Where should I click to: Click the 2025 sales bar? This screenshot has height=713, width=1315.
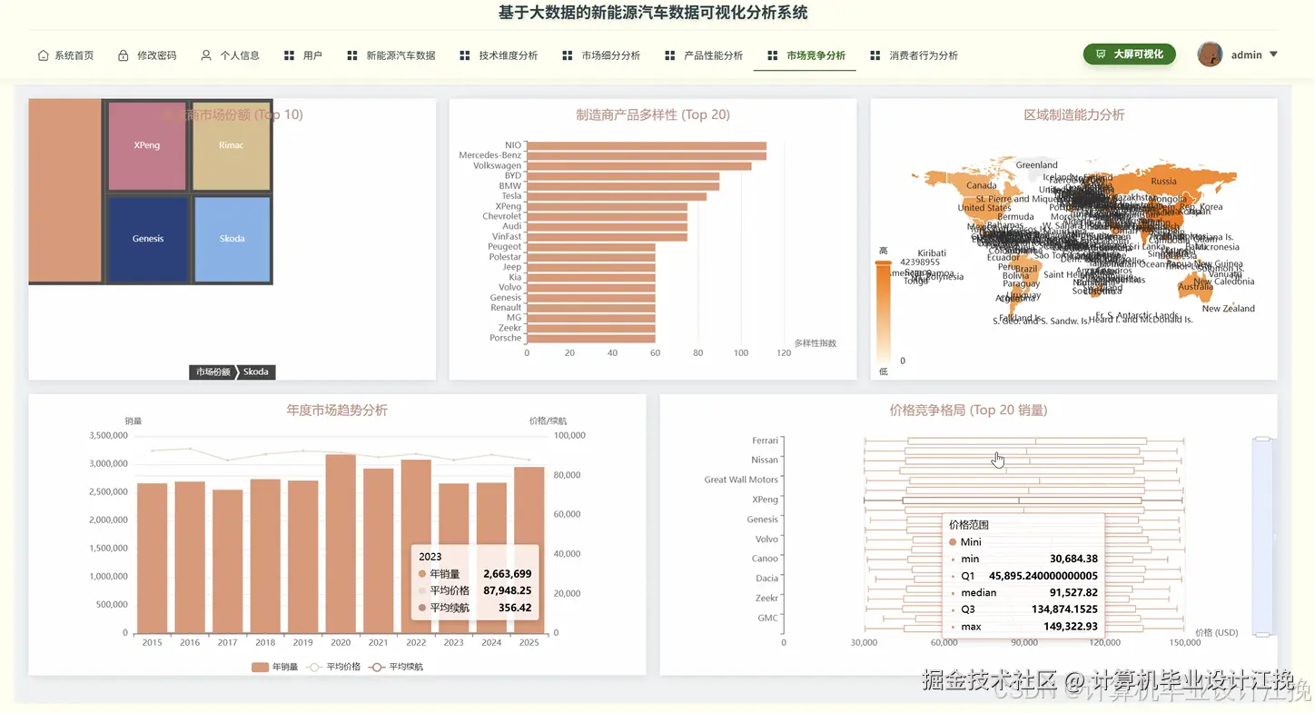click(529, 550)
